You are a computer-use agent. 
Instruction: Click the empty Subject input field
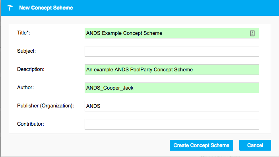click(172, 52)
